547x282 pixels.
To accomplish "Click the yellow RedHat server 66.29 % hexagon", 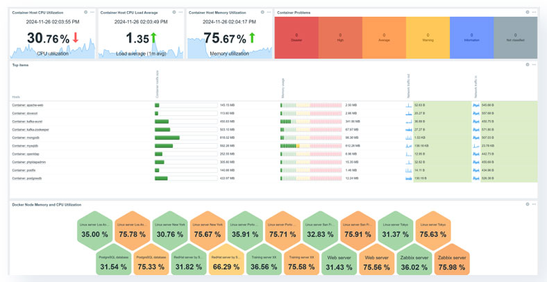I will pos(226,263).
